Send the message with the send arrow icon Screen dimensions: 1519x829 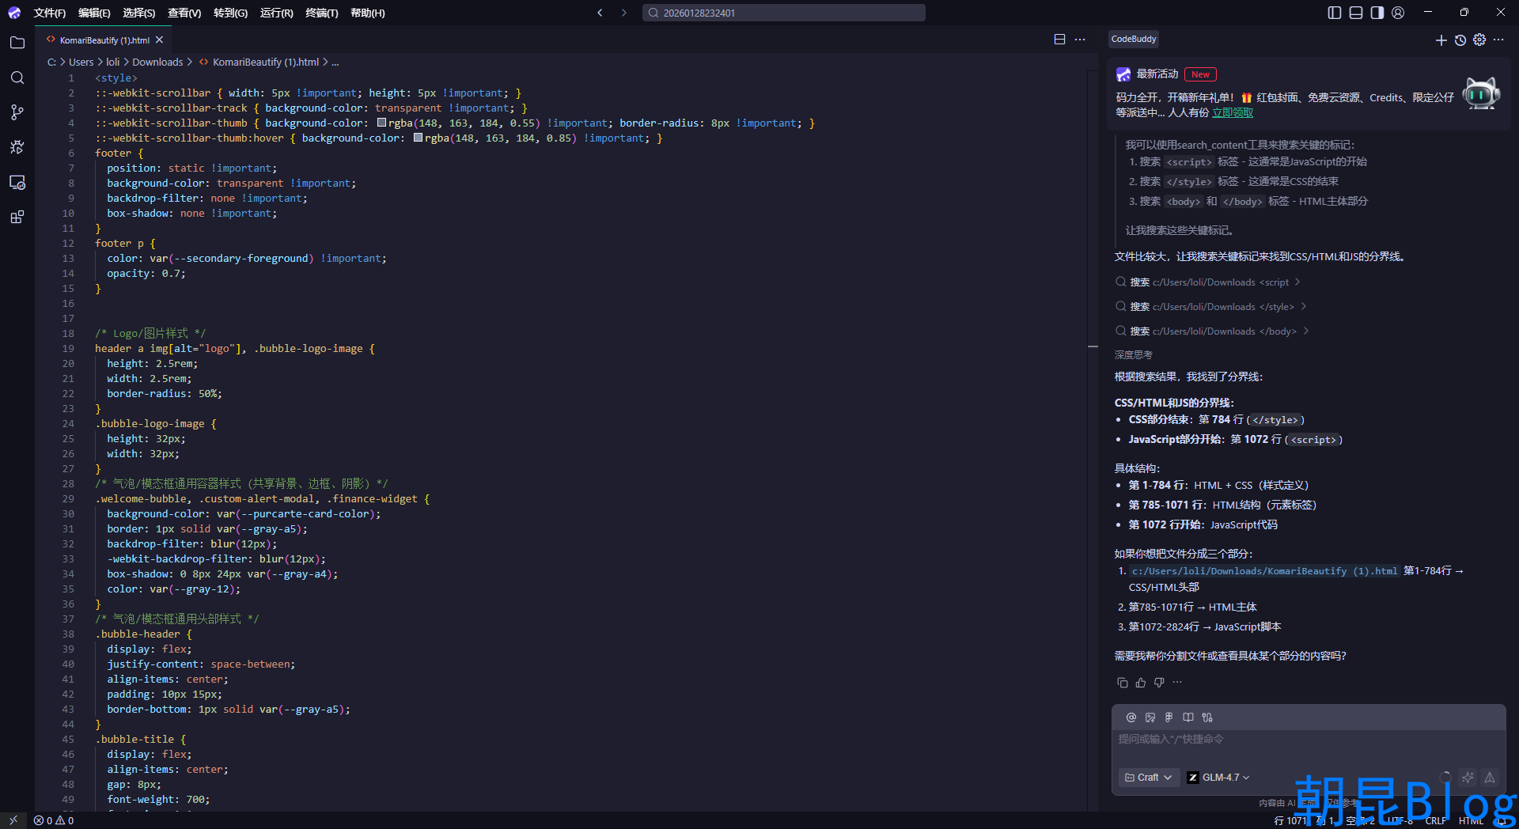pos(1490,778)
